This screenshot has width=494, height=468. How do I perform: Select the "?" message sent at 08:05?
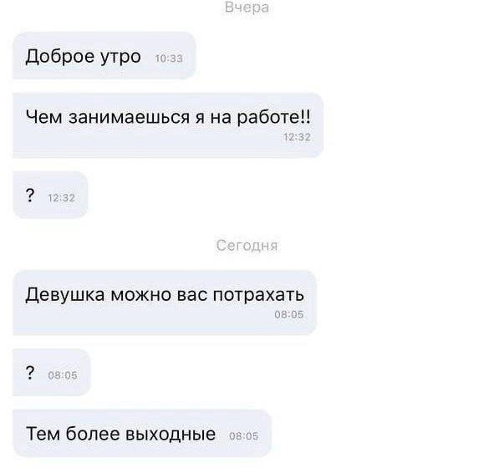click(x=52, y=372)
